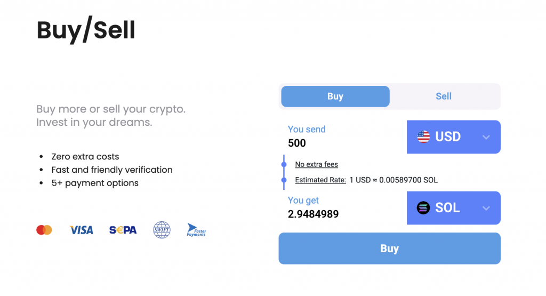Viewport: 546px width, 296px height.
Task: Switch to the Sell tab
Action: [444, 97]
